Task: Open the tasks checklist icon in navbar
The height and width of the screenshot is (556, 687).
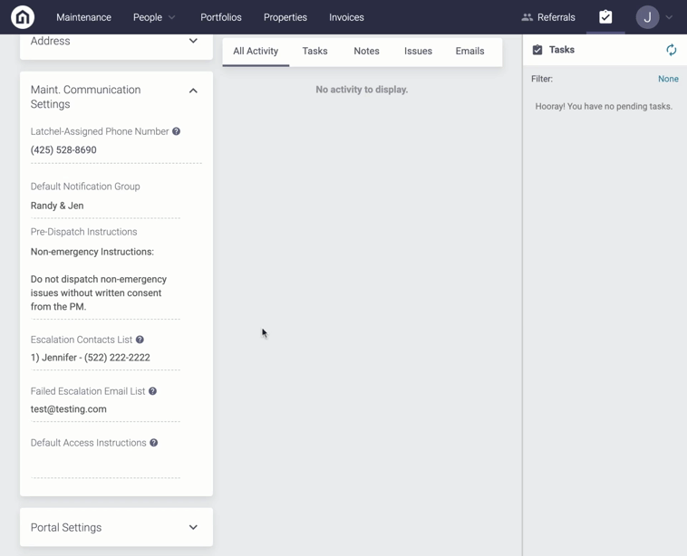Action: (x=605, y=17)
